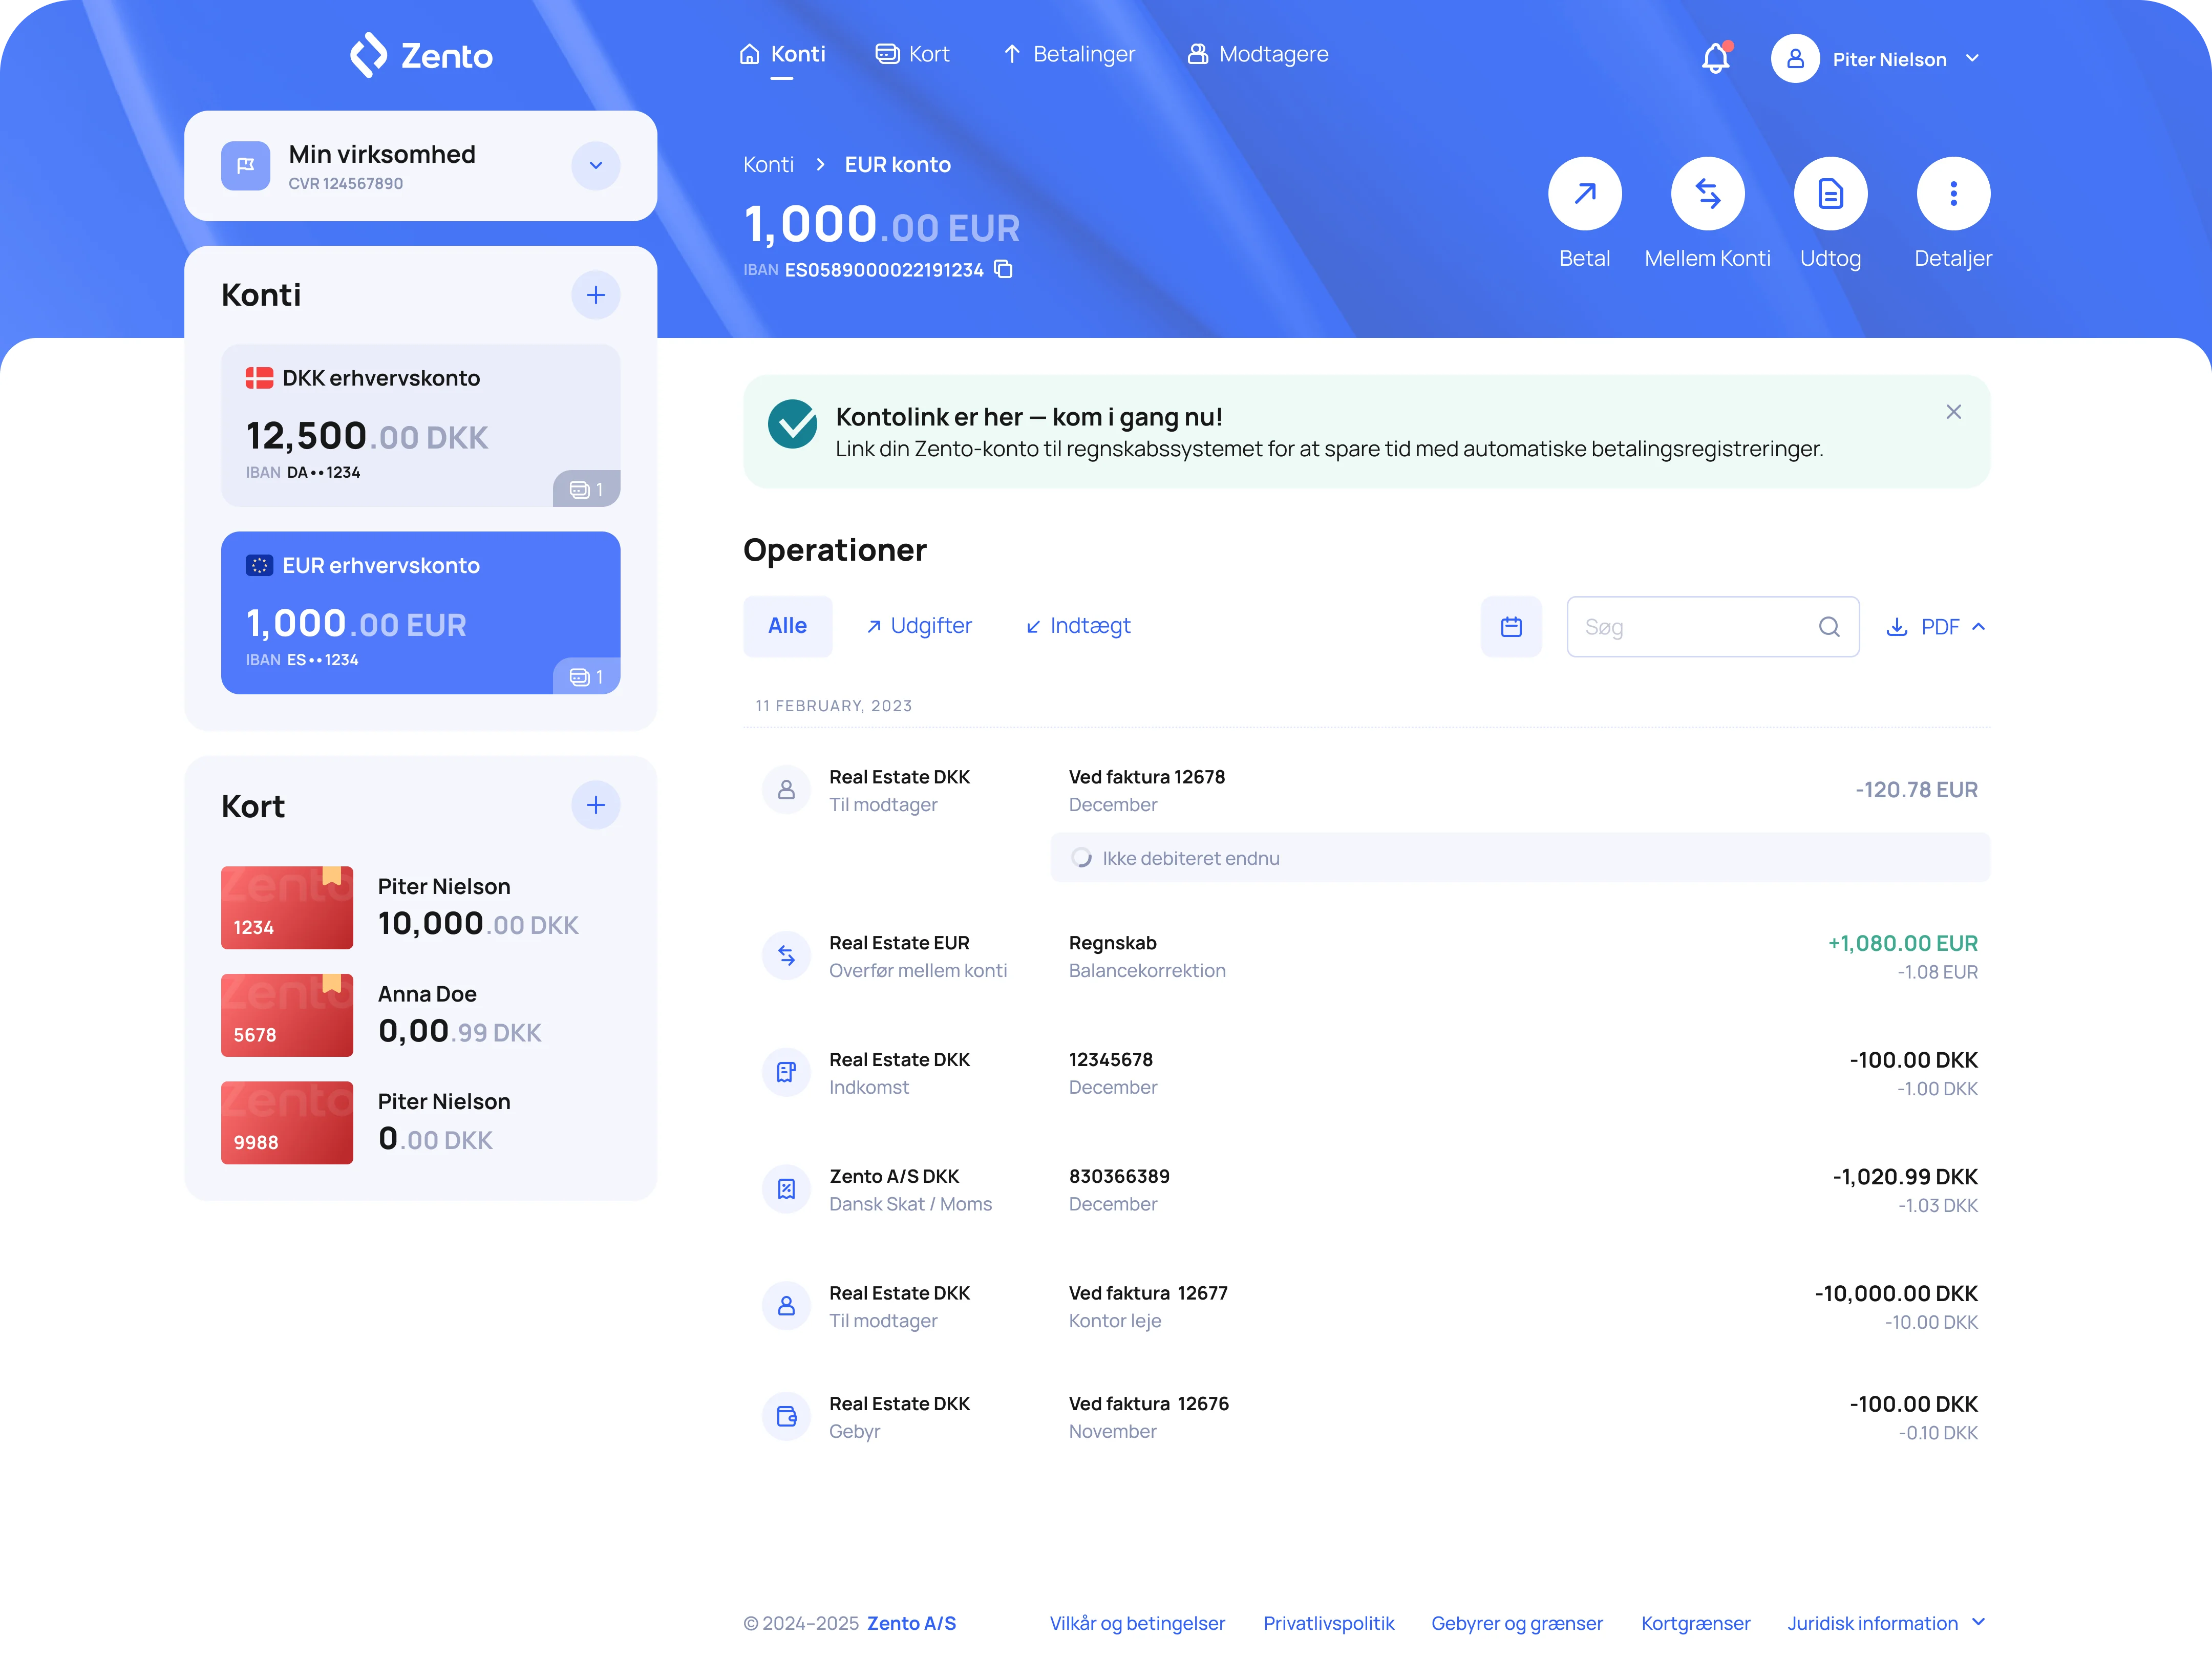2212x1659 pixels.
Task: Click the search magnifier in Søg field
Action: (1829, 626)
